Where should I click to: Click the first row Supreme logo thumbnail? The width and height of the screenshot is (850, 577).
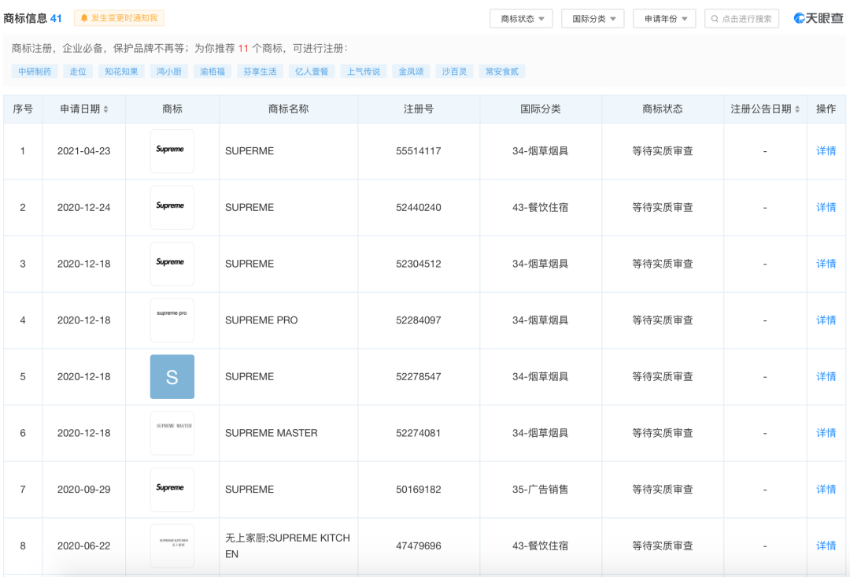172,150
